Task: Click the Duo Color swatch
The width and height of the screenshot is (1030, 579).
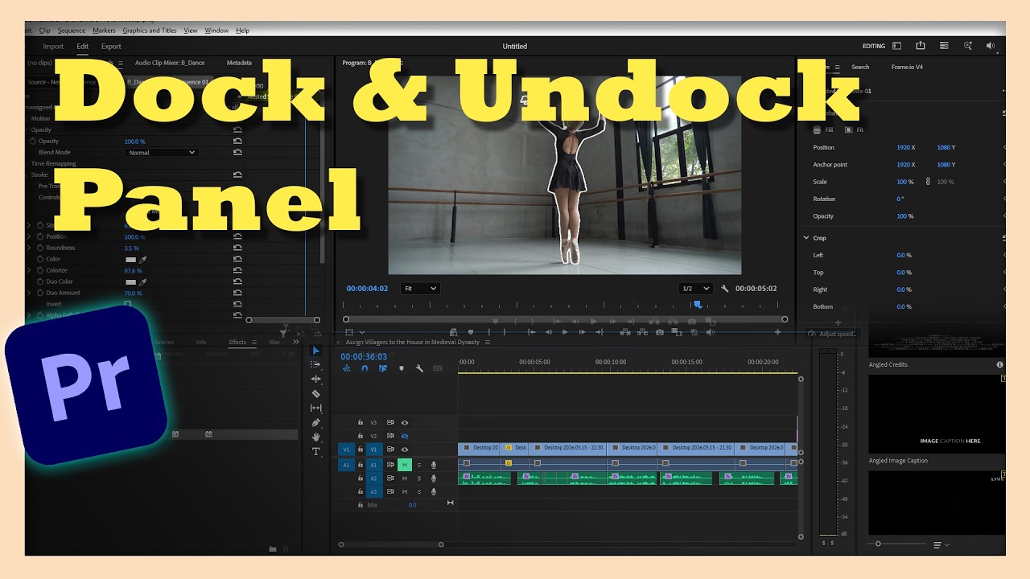Action: pyautogui.click(x=130, y=282)
